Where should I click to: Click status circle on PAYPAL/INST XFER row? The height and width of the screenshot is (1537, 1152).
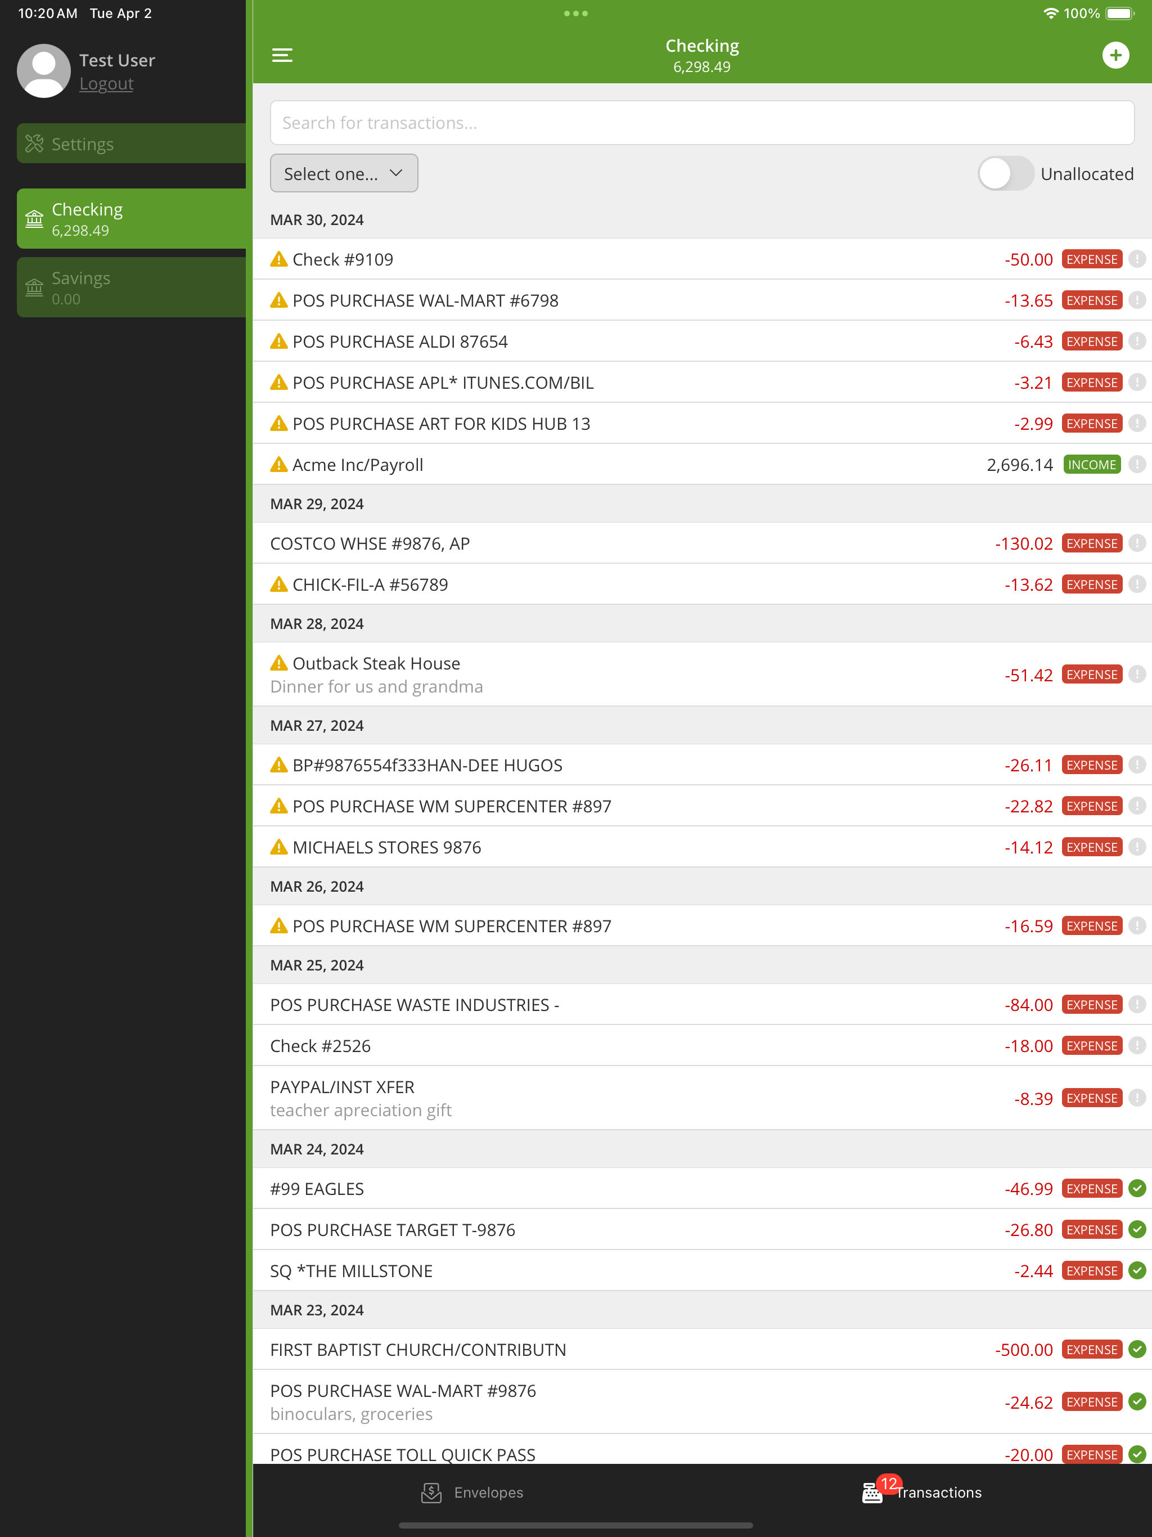pyautogui.click(x=1137, y=1098)
